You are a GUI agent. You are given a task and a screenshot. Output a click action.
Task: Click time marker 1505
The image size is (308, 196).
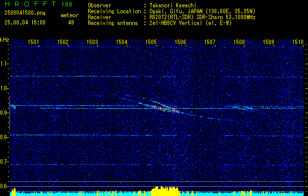point(151,42)
